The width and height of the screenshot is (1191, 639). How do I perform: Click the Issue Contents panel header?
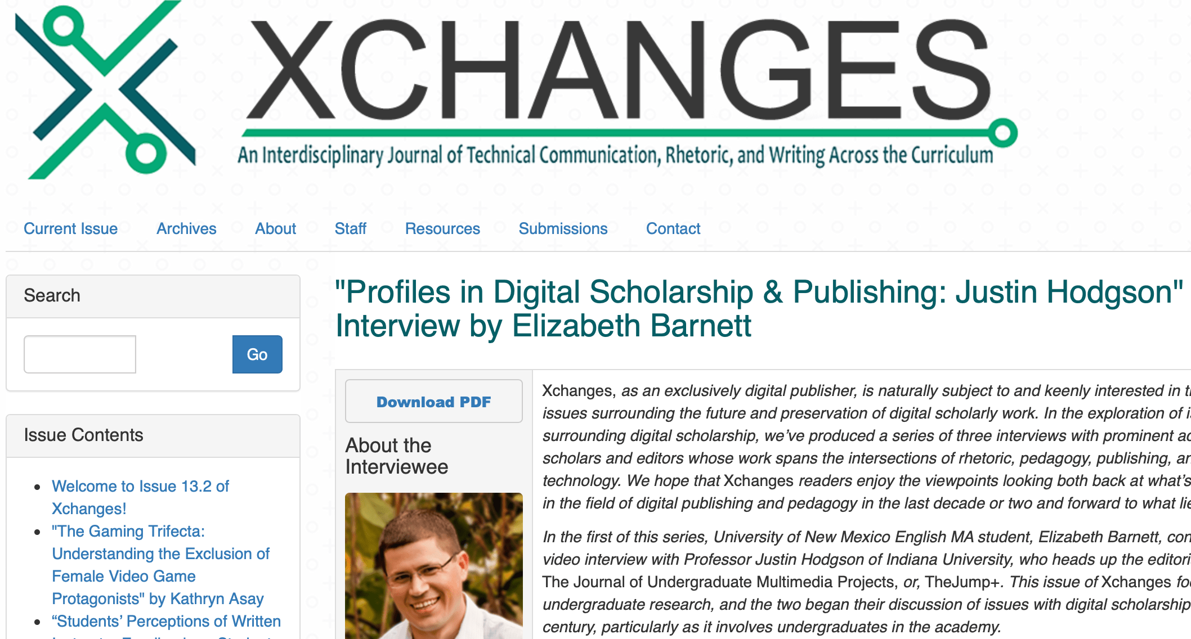pyautogui.click(x=83, y=435)
